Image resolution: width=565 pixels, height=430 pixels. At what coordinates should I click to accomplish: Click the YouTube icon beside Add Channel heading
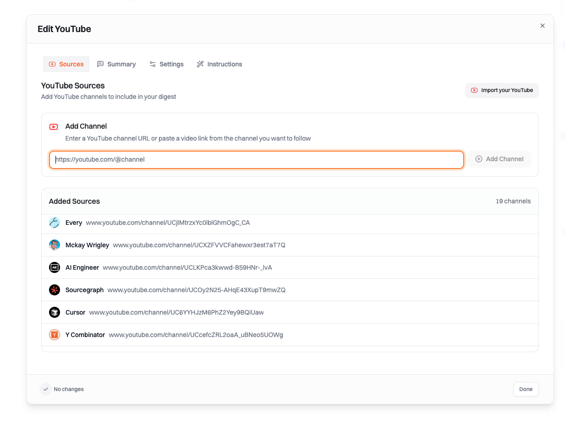pos(54,126)
